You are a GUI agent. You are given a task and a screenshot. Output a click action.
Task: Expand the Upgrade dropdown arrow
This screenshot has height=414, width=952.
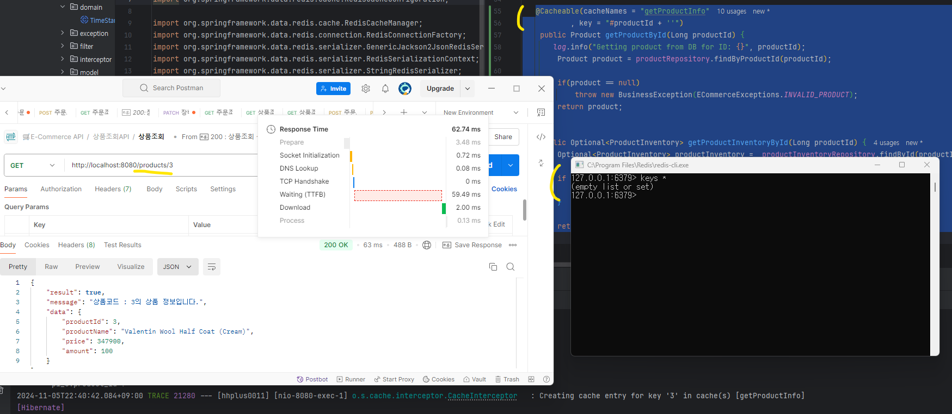coord(468,89)
